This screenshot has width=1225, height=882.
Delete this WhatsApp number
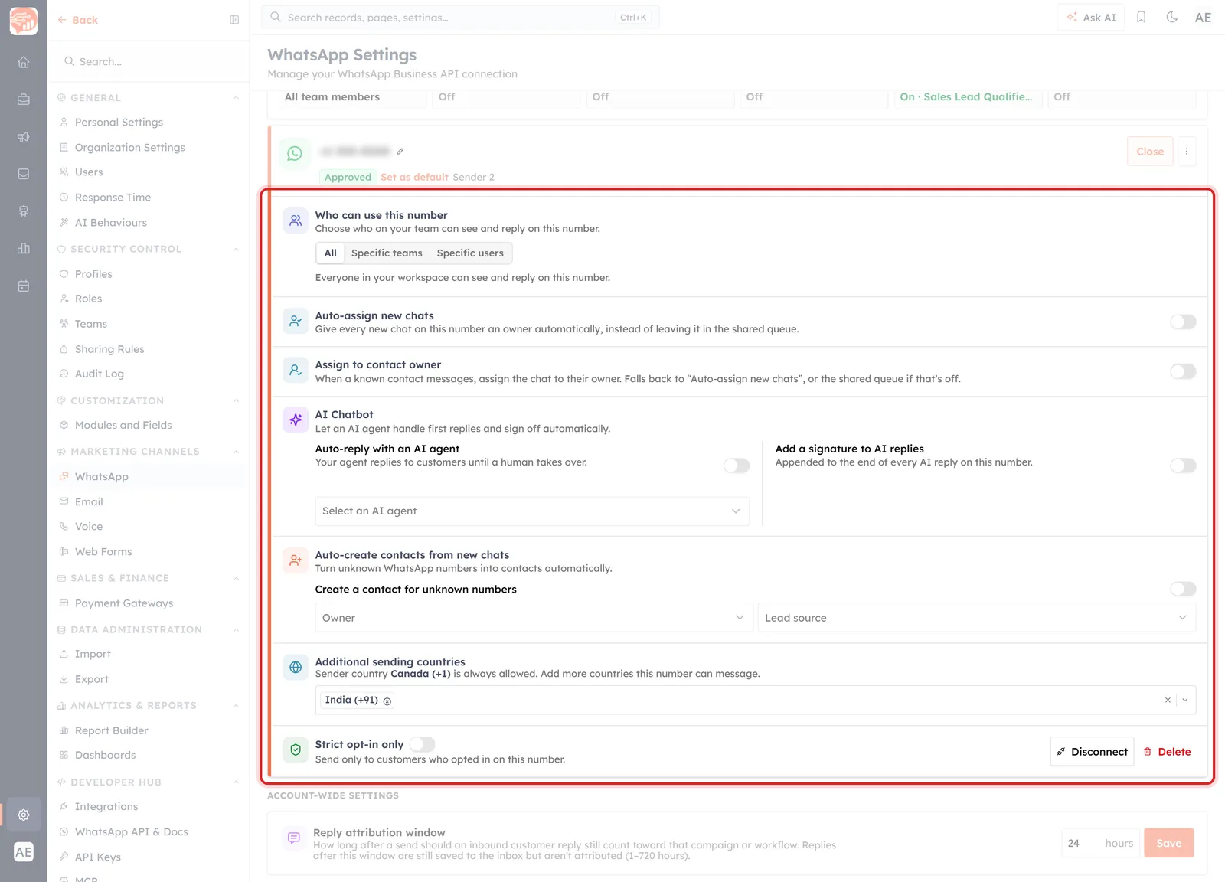point(1167,752)
